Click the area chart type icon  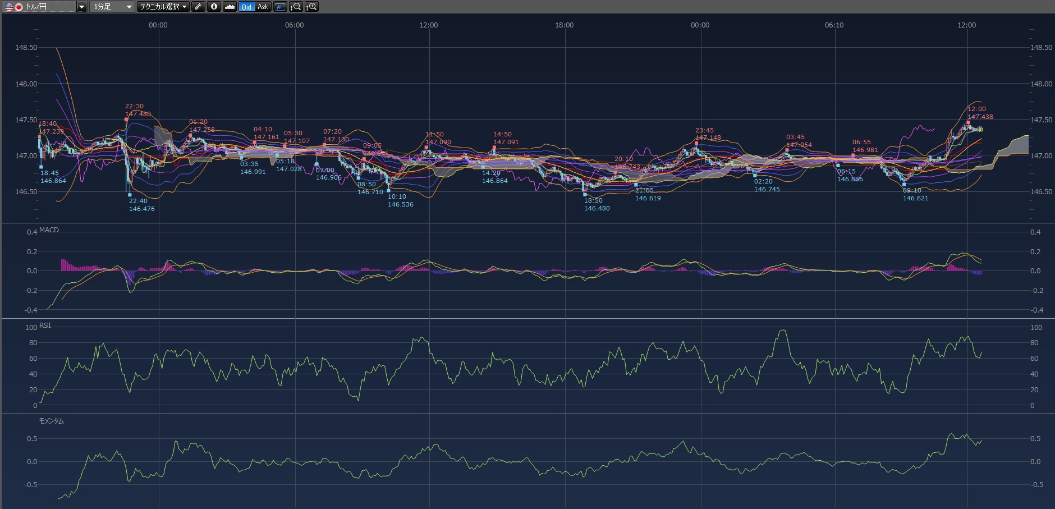coord(230,7)
